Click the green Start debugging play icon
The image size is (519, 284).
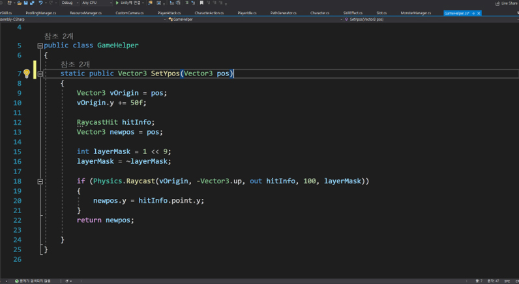tap(116, 3)
